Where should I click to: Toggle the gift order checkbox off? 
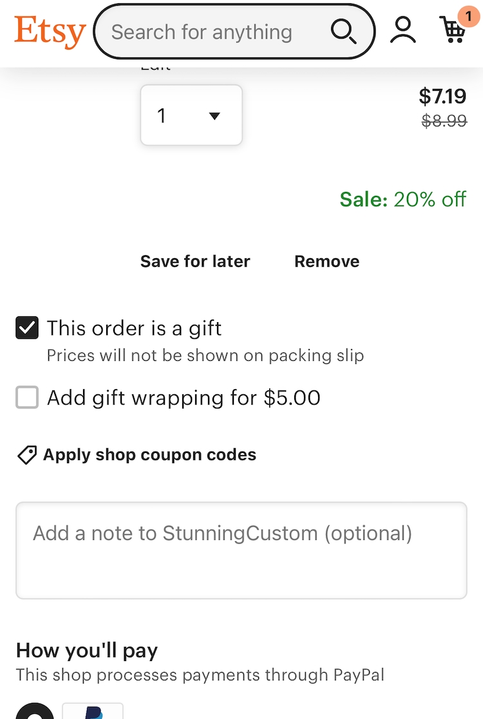tap(26, 328)
